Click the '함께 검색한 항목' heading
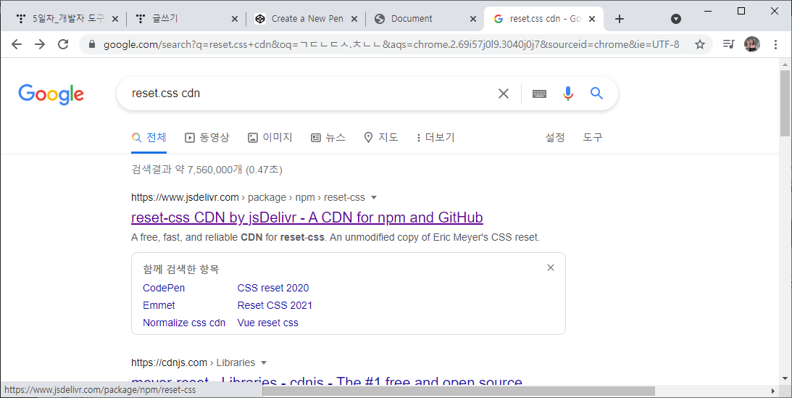Screen dimensions: 792x398 coord(181,269)
